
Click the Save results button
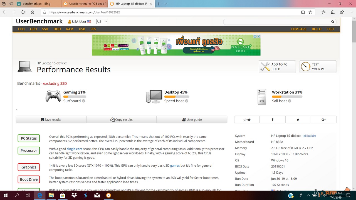[51, 120]
